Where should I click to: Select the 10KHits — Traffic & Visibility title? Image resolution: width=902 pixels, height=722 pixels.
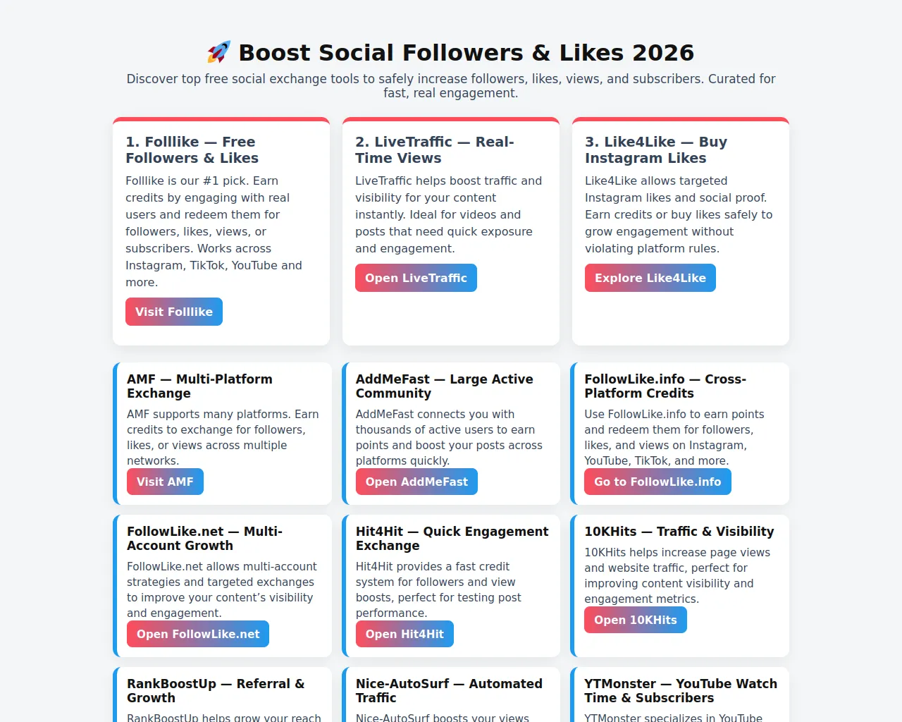pos(679,532)
